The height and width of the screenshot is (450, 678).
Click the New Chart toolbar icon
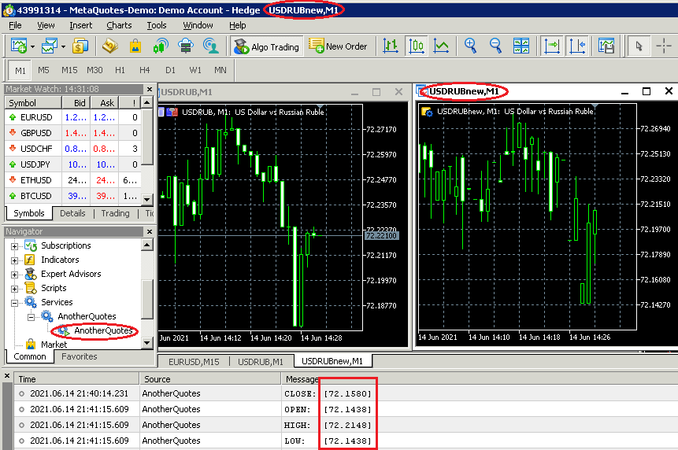point(19,46)
